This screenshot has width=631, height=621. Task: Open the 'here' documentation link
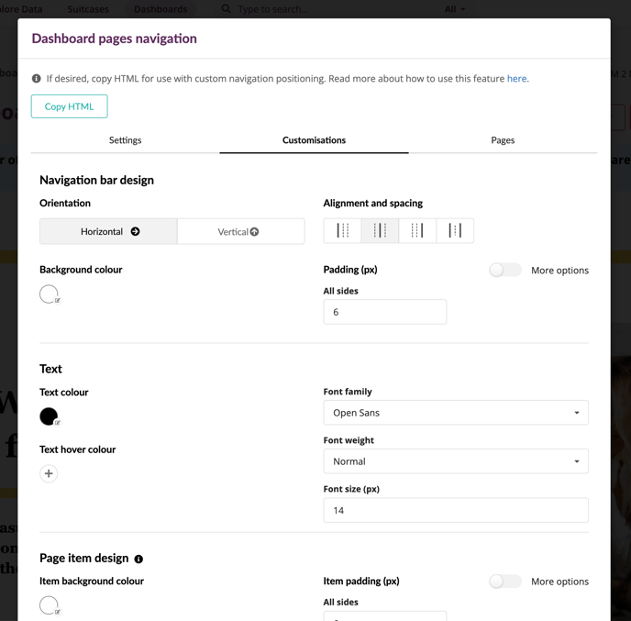click(x=516, y=79)
